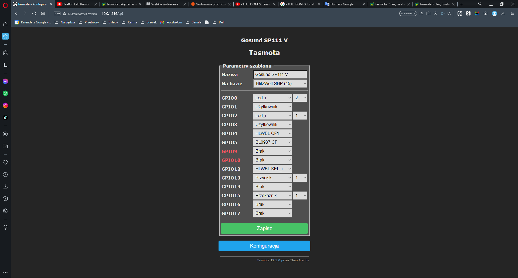This screenshot has height=278, width=518.
Task: Switch to the Tłumacz Google tab
Action: pos(342,4)
